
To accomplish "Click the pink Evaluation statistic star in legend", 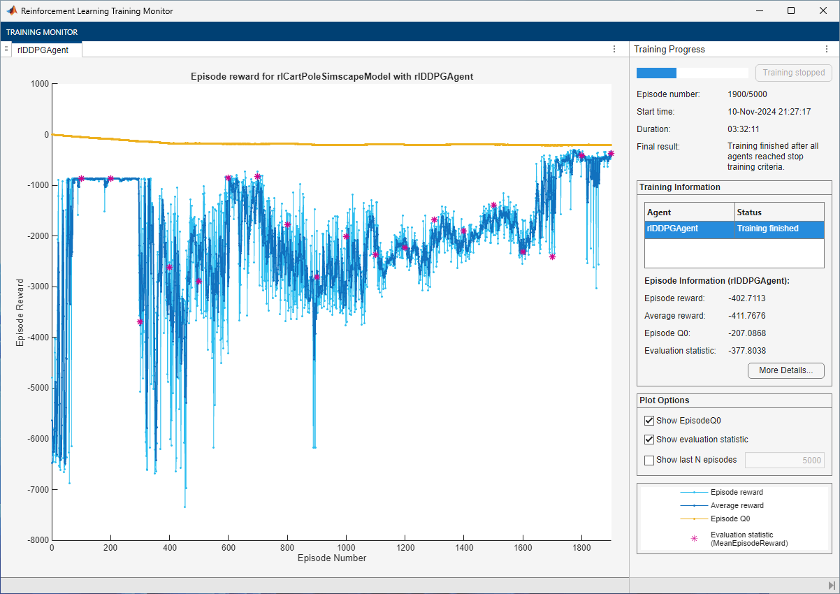I will coord(694,538).
